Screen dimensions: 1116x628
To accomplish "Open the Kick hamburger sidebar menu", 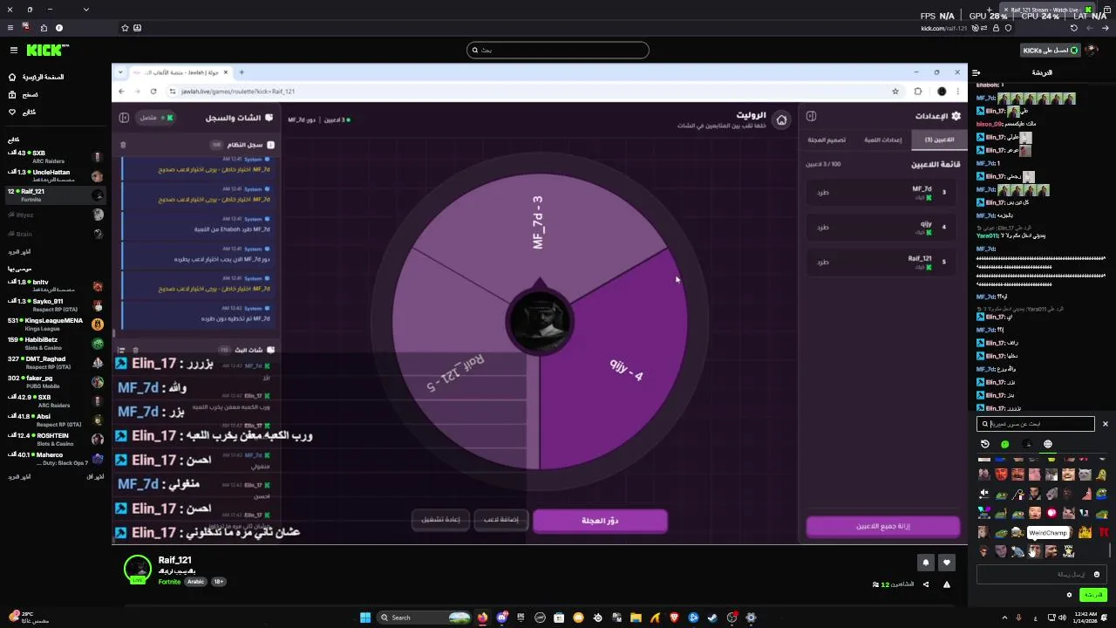I will pos(13,51).
